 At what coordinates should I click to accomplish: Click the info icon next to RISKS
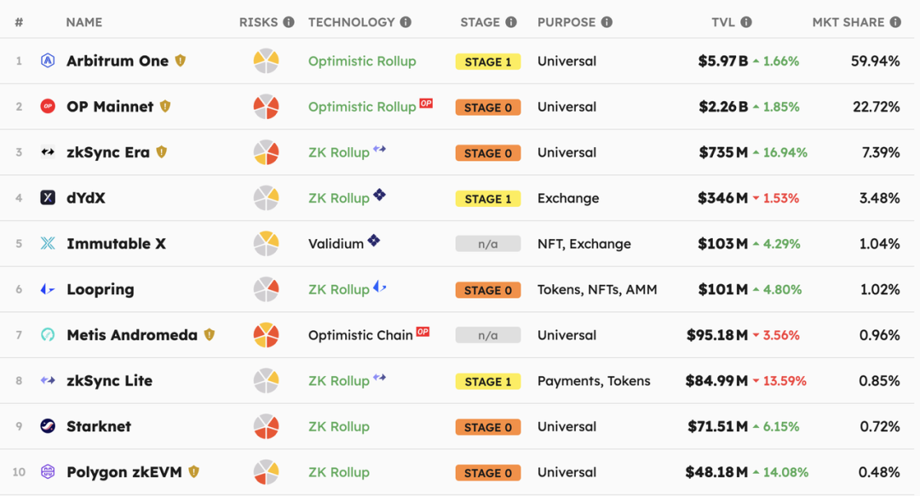tap(288, 22)
